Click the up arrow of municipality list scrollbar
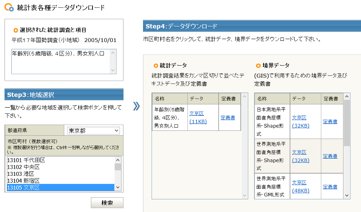This screenshot has width=361, height=212. click(118, 160)
